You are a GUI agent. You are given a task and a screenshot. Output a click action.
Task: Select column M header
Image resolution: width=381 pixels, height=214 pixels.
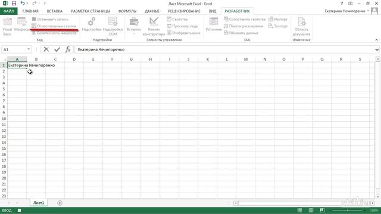pyautogui.click(x=246, y=59)
